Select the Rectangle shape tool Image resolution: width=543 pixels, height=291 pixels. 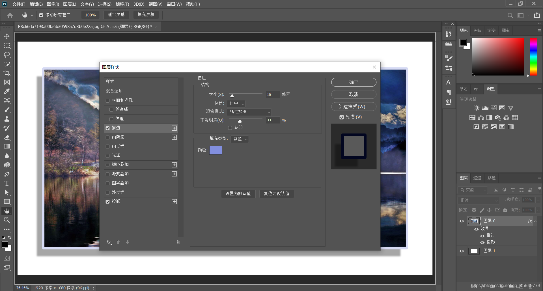7,202
